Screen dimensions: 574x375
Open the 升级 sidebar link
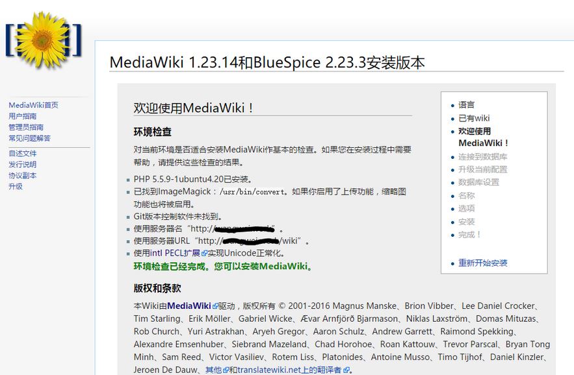coord(16,186)
